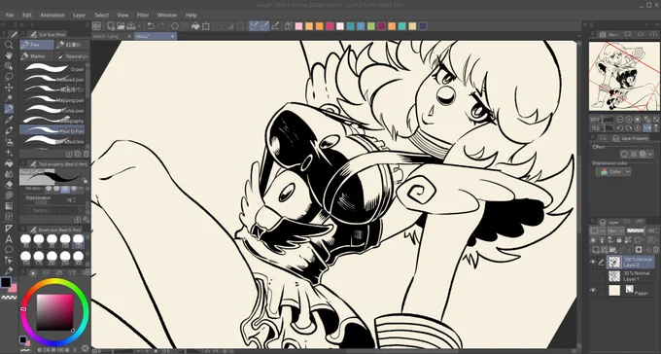Click the Undo arrow in command bar

pos(151,26)
